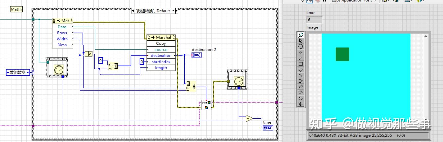The height and width of the screenshot is (142, 443).
Task: Click the case selector question mark terminal
Action: tap(33, 72)
